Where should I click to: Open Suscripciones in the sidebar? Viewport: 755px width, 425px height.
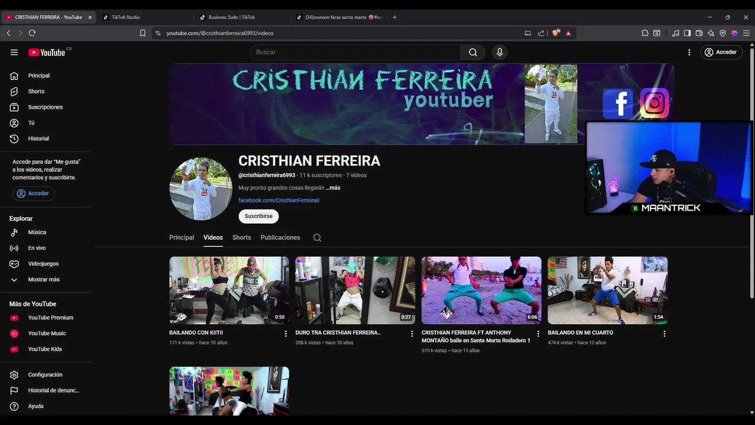click(46, 107)
